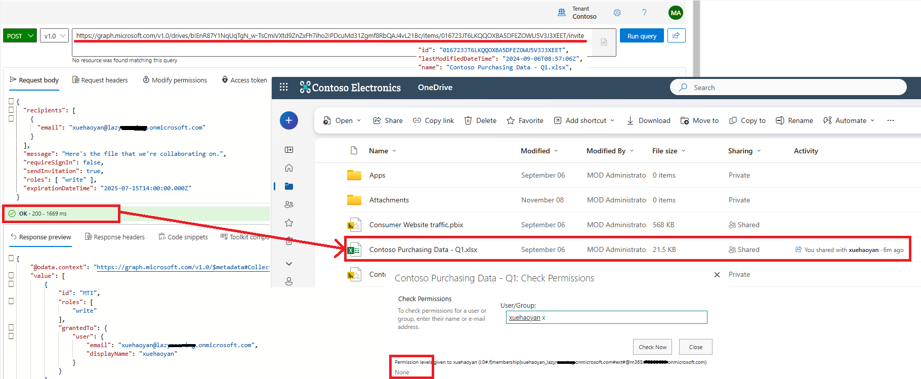The width and height of the screenshot is (921, 379).
Task: Click Copy link in the OneDrive toolbar
Action: (434, 120)
